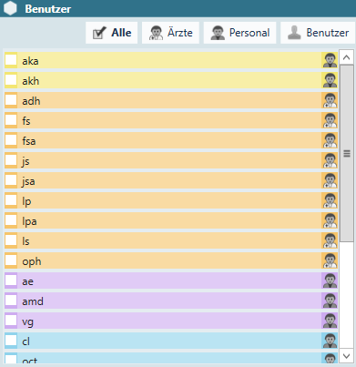Select all with the Alle button

click(x=112, y=33)
